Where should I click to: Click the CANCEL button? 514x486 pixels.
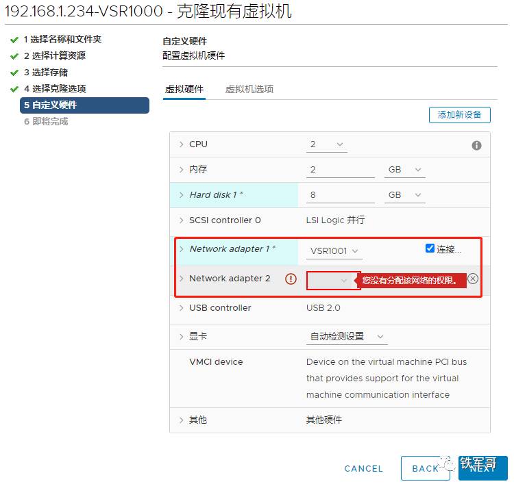[363, 469]
